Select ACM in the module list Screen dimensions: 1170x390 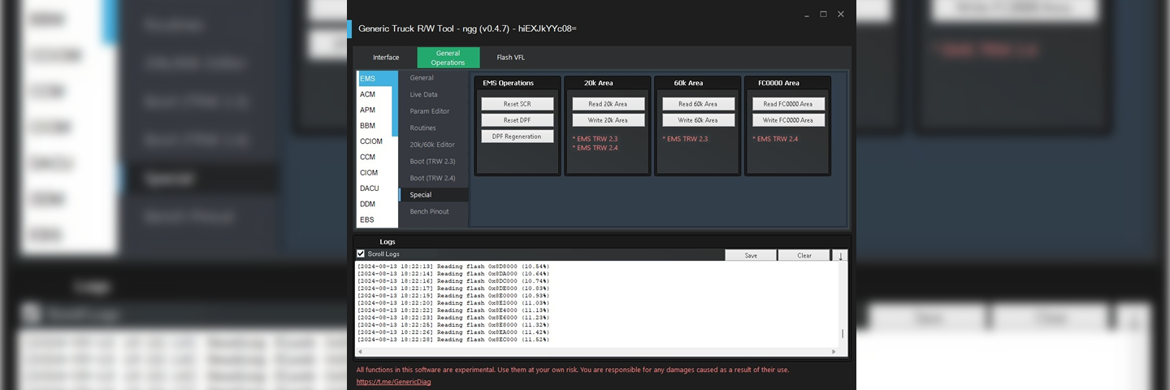[x=368, y=94]
